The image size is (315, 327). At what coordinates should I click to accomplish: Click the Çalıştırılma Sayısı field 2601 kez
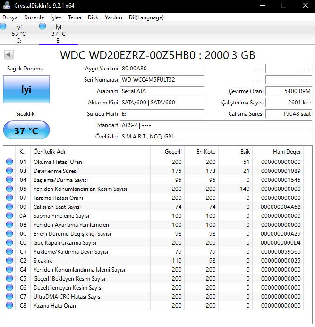(x=289, y=103)
